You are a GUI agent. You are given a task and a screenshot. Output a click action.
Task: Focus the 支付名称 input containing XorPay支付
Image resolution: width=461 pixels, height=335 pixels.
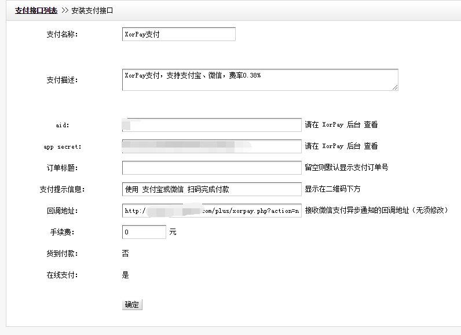pos(178,34)
